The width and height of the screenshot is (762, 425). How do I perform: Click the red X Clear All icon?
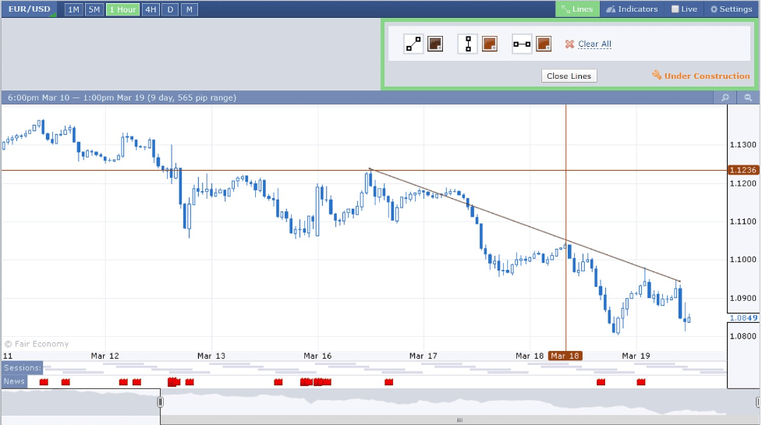pyautogui.click(x=569, y=44)
